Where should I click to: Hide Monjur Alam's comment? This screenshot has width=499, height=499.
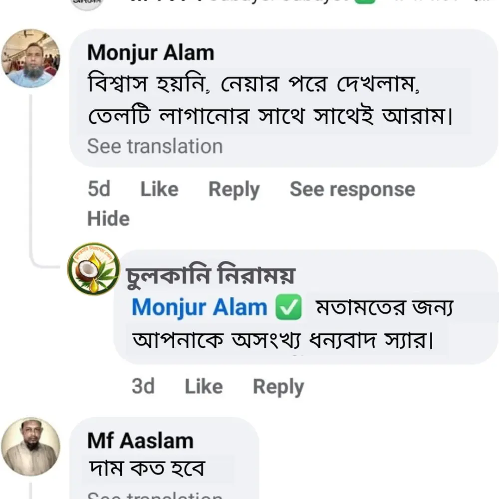click(108, 219)
